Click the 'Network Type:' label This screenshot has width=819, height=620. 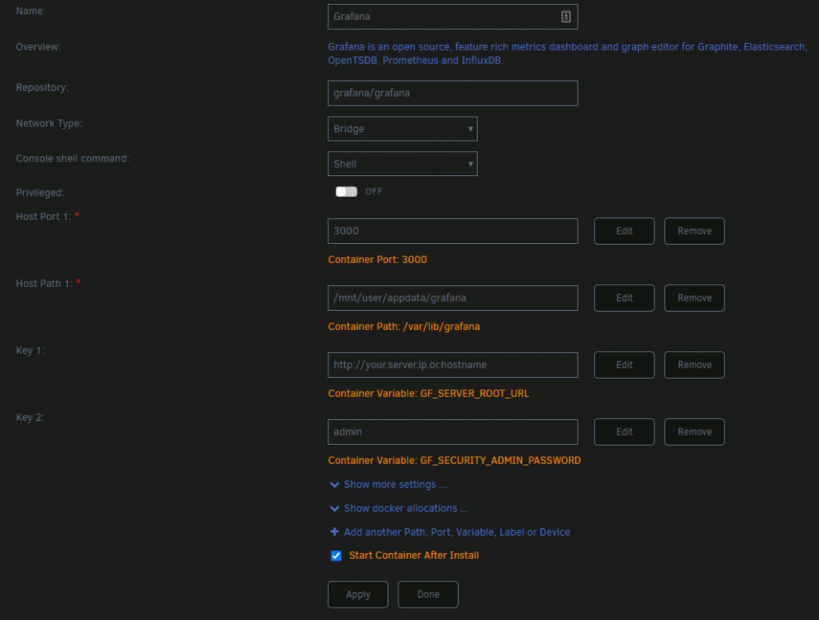point(49,123)
